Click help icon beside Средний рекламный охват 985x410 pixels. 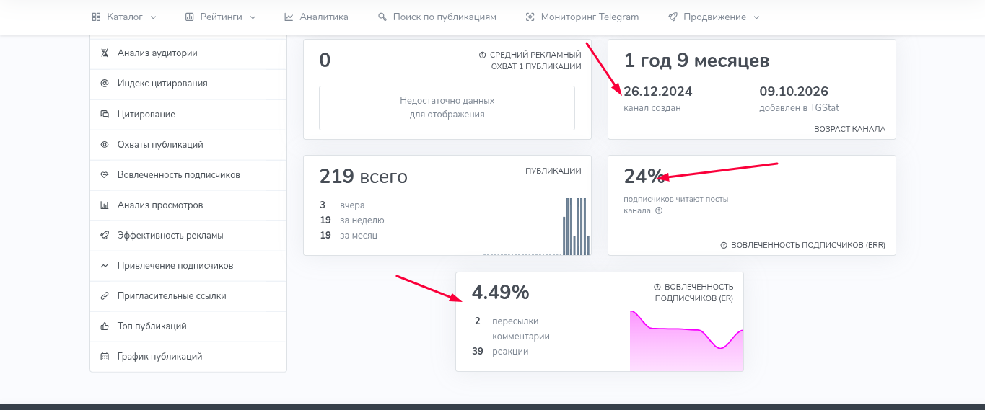point(482,55)
